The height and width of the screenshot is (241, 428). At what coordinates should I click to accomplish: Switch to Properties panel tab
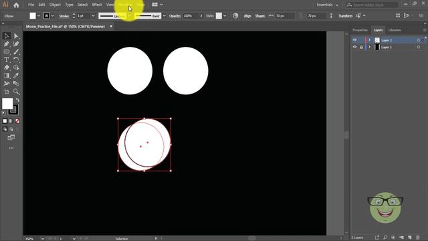(360, 30)
